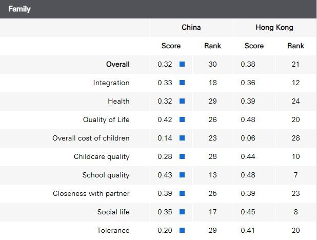The image size is (317, 240).
Task: Click the Hong Kong column header
Action: pyautogui.click(x=274, y=27)
